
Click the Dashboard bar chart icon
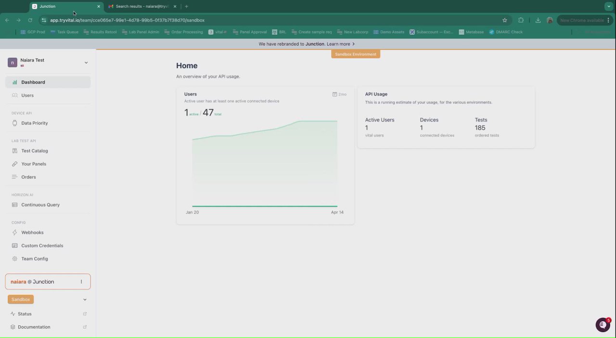click(x=14, y=82)
